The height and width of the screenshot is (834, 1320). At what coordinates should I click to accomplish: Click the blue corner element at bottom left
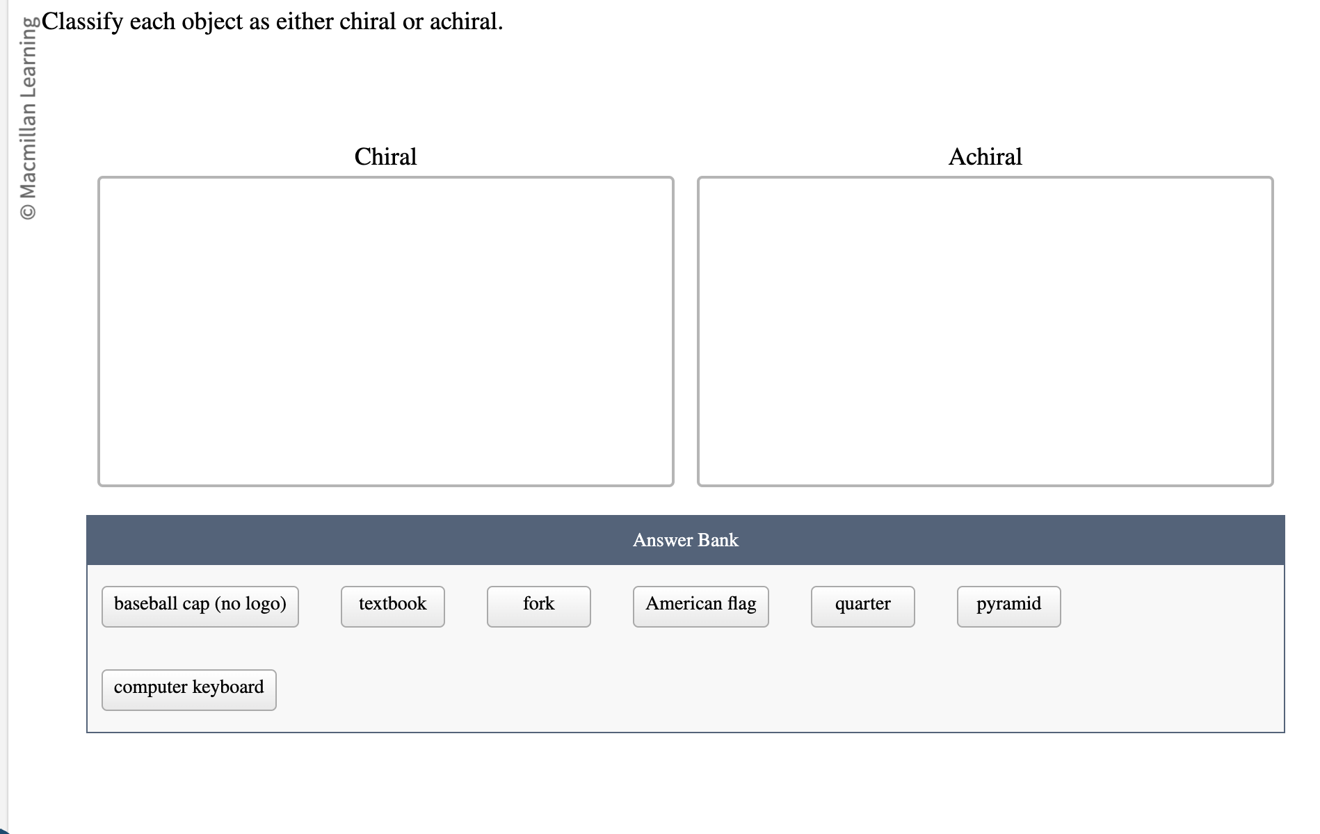tap(6, 828)
